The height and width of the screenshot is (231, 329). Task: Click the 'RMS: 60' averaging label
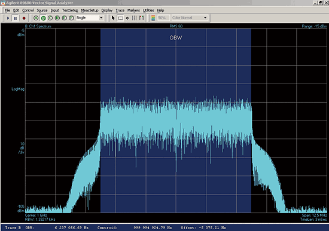click(x=176, y=26)
